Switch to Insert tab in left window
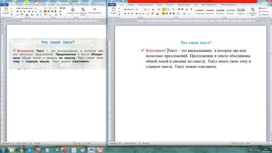272x153 pixels. [x=20, y=5]
